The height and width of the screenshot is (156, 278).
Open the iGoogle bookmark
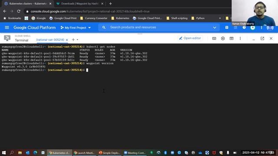pos(39,18)
